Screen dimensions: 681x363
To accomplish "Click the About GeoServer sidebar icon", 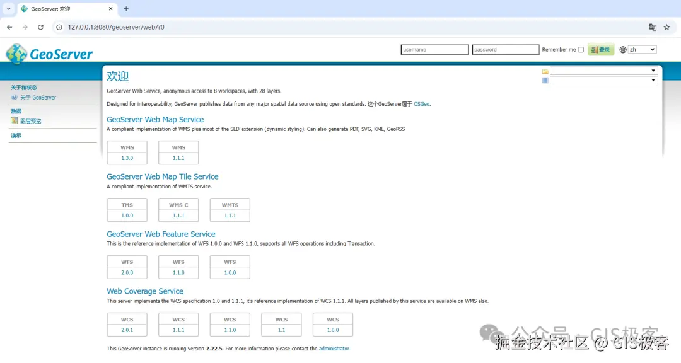I will point(15,97).
